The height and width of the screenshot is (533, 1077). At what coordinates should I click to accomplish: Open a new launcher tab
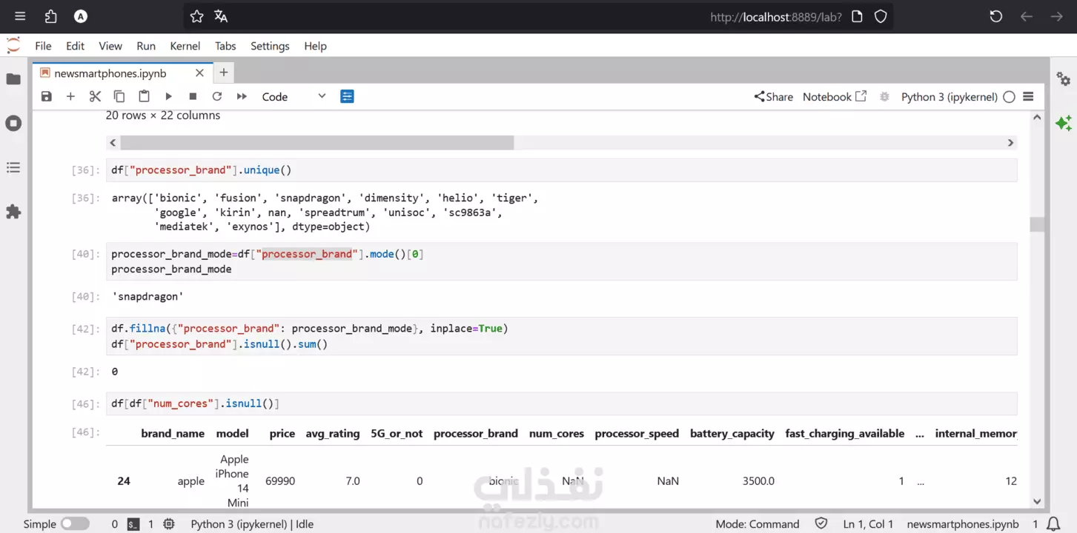tap(224, 73)
